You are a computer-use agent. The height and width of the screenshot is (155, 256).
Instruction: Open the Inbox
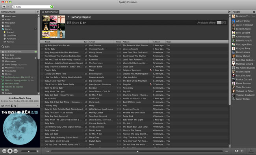pyautogui.click(x=7, y=26)
